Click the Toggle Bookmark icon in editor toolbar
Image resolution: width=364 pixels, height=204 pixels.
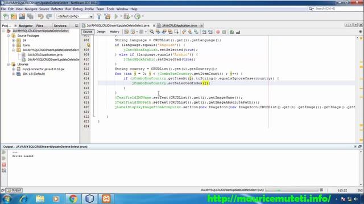[x=196, y=32]
